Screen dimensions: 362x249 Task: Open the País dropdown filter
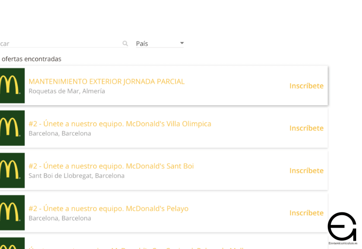coord(160,44)
